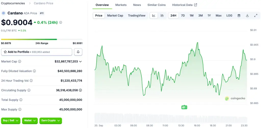
Task: Open the Markets tab
Action: pos(121,5)
